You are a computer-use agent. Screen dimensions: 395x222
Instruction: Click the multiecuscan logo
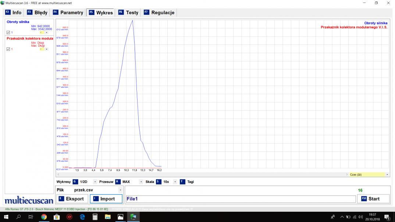[x=29, y=201]
